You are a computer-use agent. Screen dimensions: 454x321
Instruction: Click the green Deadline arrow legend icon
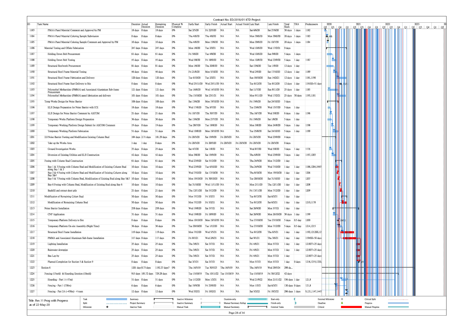[x=342, y=303]
